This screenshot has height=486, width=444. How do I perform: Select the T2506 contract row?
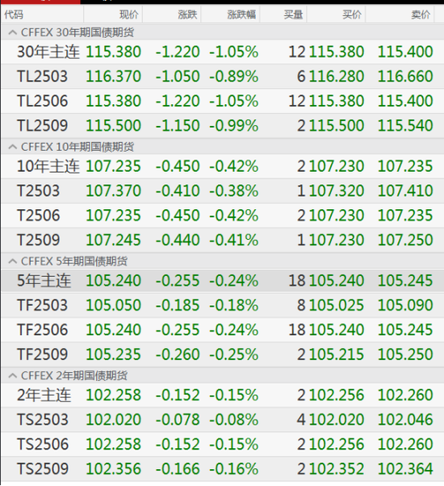222,216
